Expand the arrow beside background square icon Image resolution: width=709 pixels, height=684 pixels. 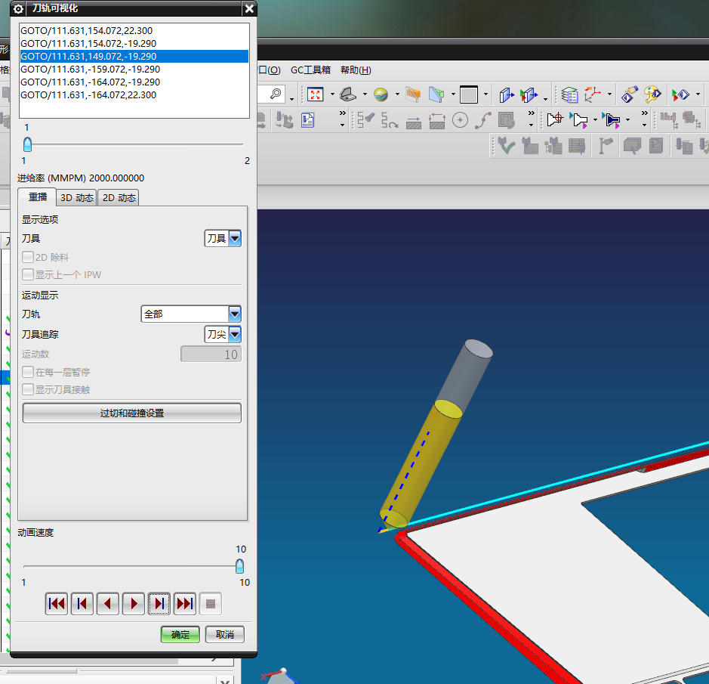click(x=486, y=94)
